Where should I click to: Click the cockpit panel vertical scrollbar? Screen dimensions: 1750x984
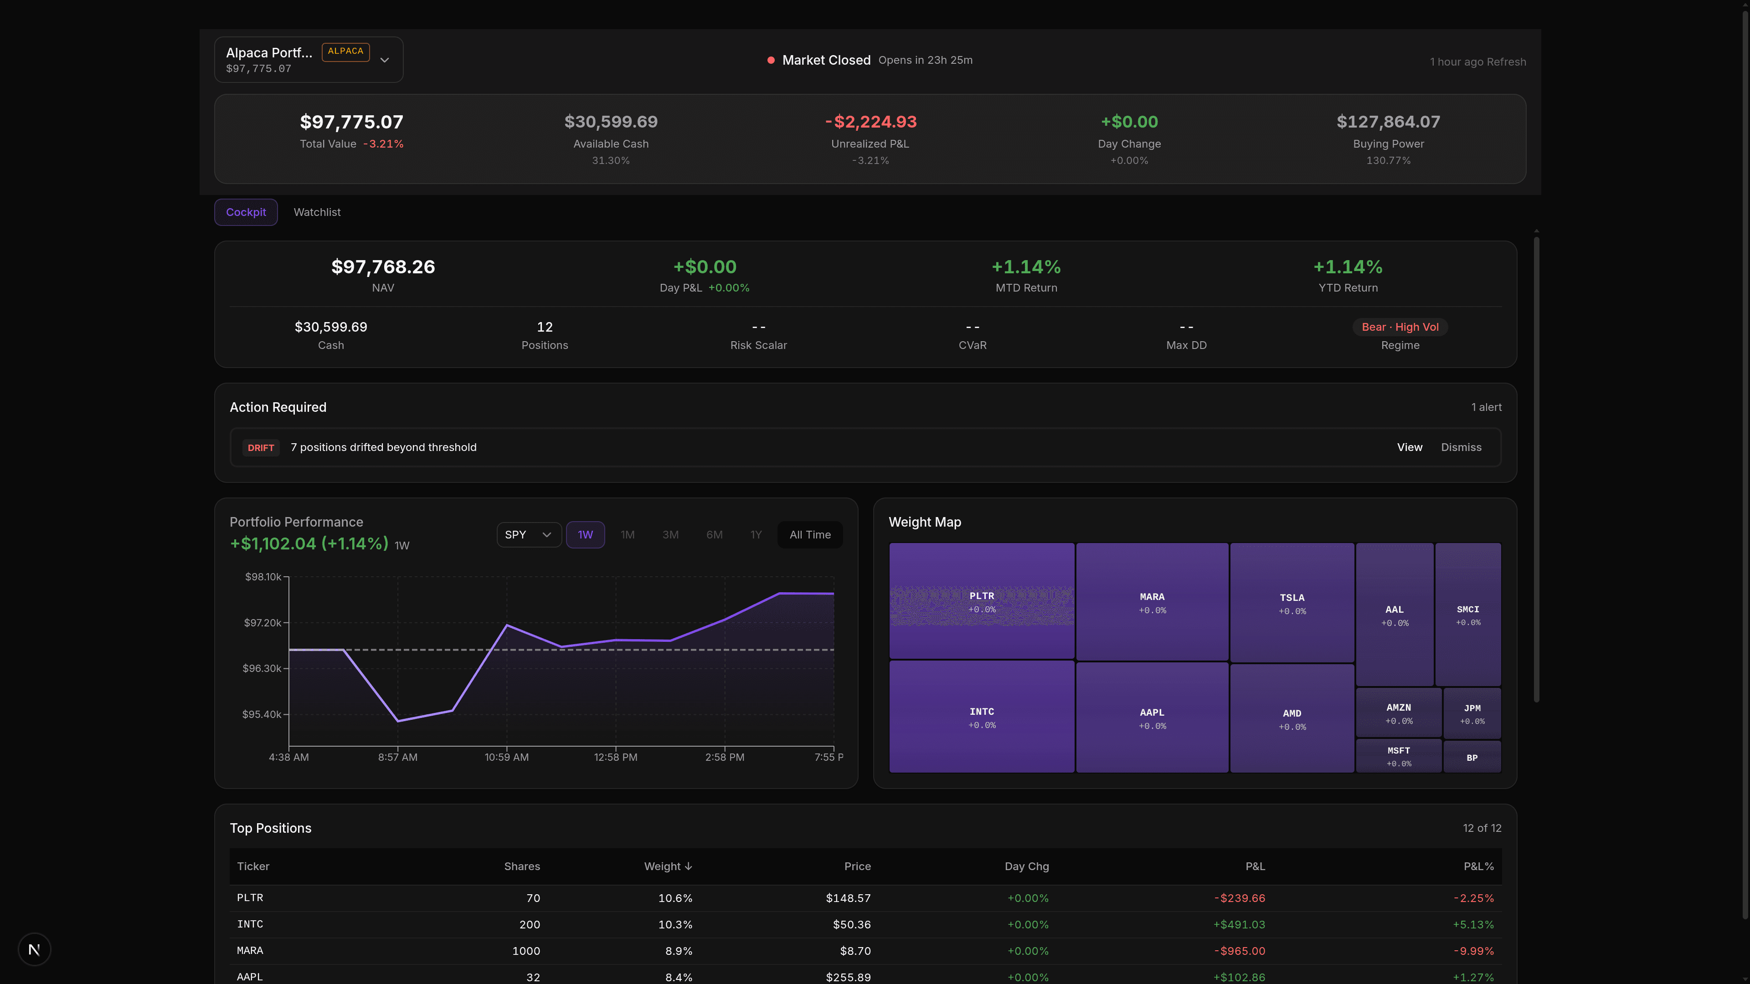[x=1536, y=469]
